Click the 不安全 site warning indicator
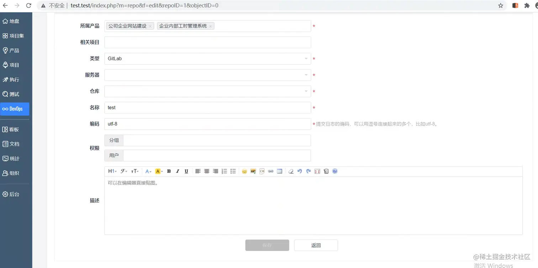This screenshot has height=268, width=538. 53,6
